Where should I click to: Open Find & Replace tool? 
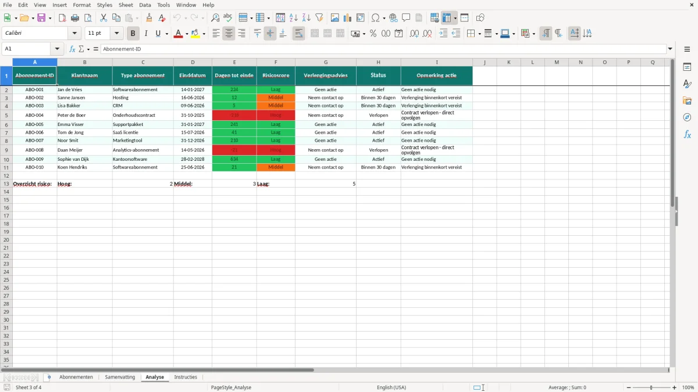(215, 18)
